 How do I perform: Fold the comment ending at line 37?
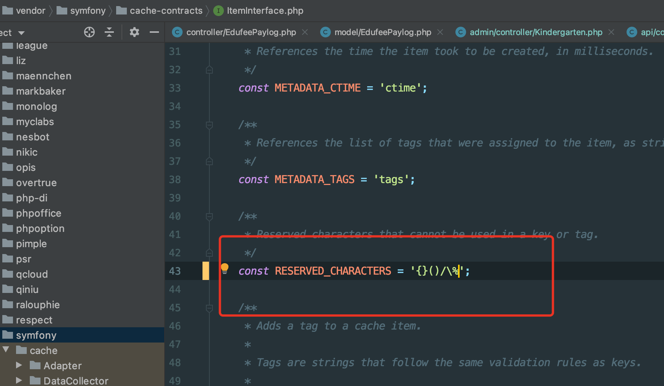tap(209, 161)
